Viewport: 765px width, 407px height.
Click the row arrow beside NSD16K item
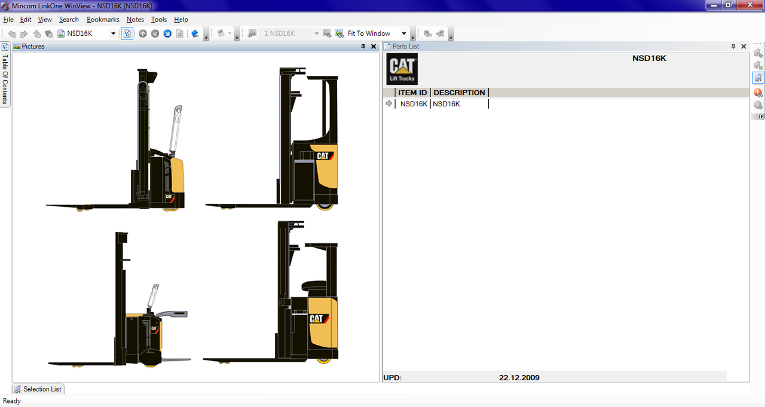(389, 103)
